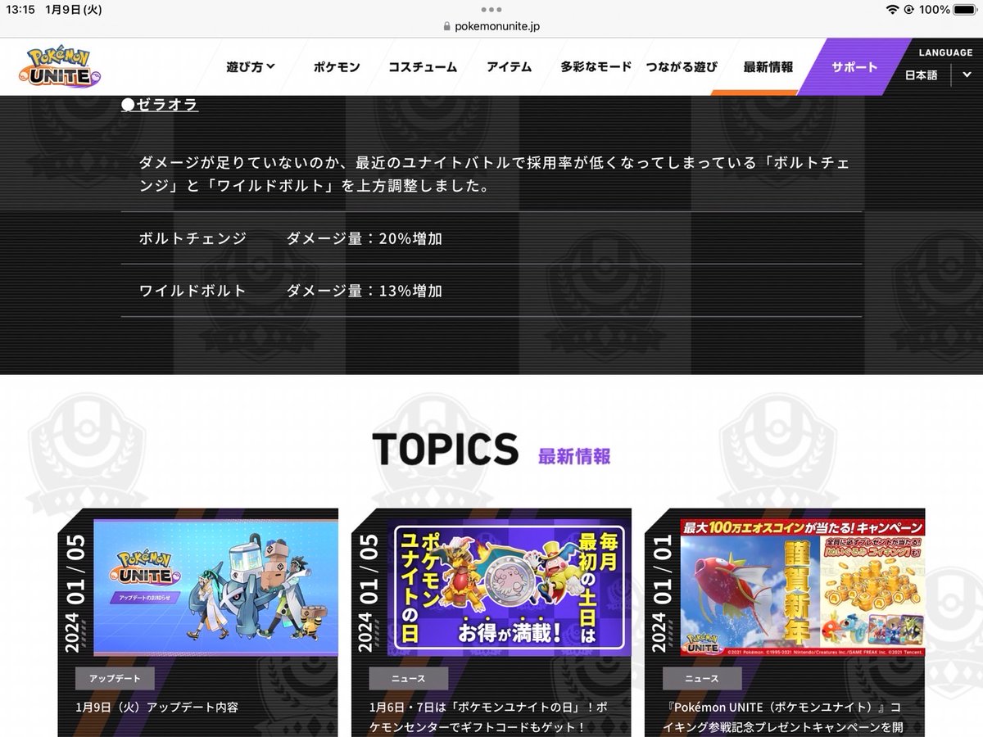Screen dimensions: 983x737
Task: Open the コスチューム menu item
Action: pyautogui.click(x=423, y=67)
